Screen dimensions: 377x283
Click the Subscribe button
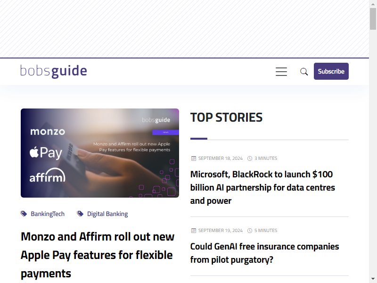(x=331, y=71)
